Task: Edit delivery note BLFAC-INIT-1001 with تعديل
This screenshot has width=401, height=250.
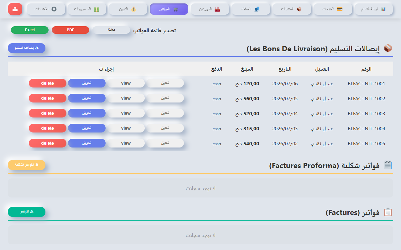Action: 165,83
